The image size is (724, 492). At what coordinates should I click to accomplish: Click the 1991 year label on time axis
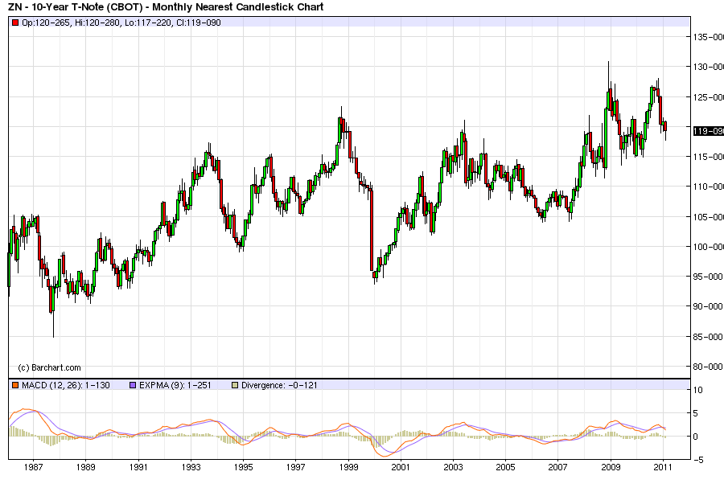tap(138, 467)
